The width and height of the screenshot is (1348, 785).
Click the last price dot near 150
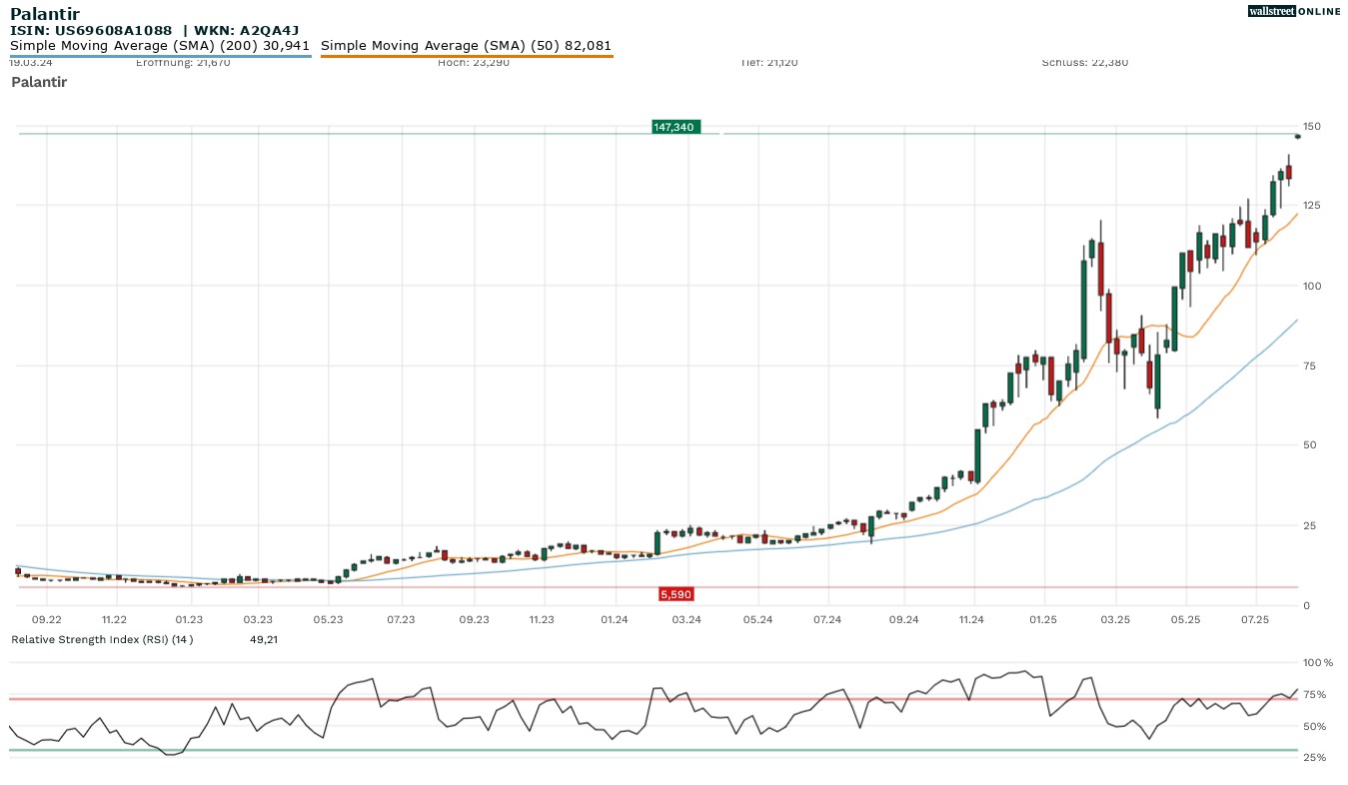click(1297, 136)
